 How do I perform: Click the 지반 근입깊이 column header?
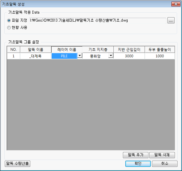(129, 50)
